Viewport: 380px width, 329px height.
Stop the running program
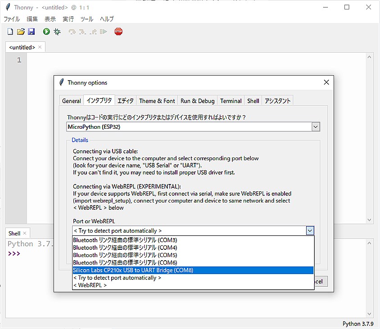click(x=118, y=31)
